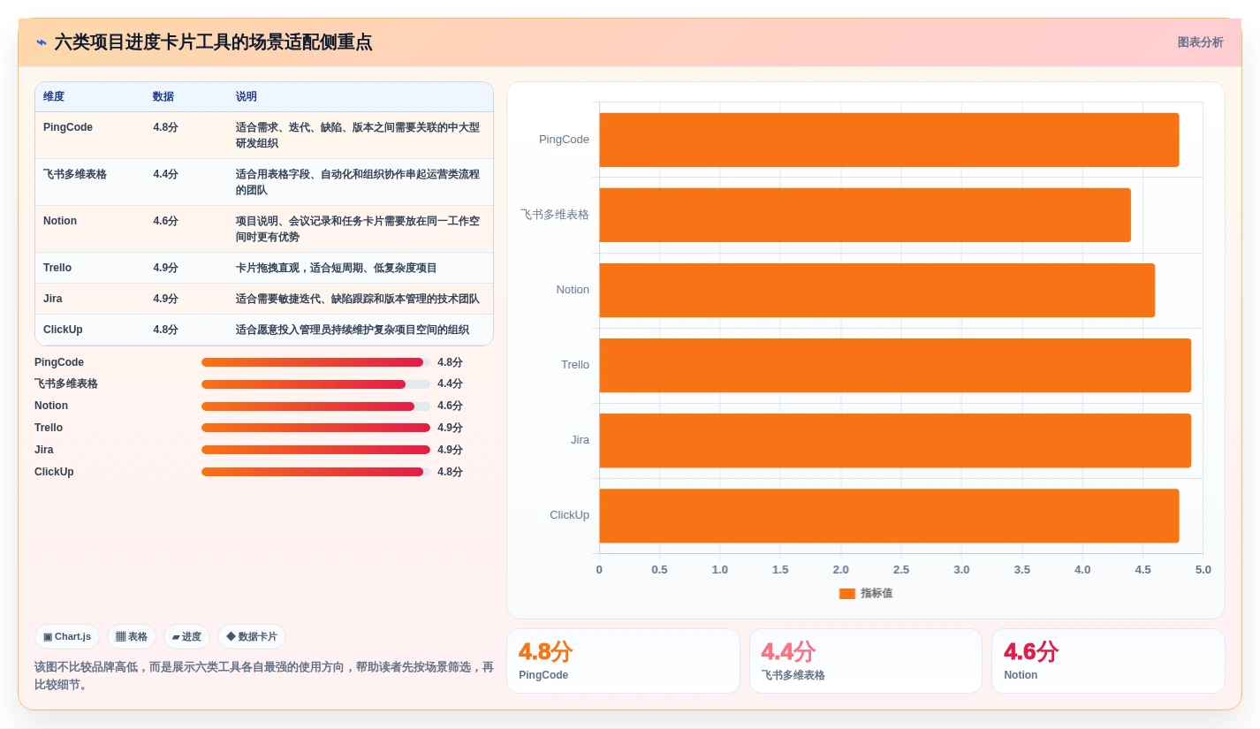Image resolution: width=1260 pixels, height=729 pixels.
Task: Click the ClickUp progress bar
Action: [x=315, y=472]
